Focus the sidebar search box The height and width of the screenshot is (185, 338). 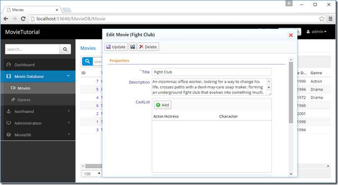pyautogui.click(x=32, y=49)
